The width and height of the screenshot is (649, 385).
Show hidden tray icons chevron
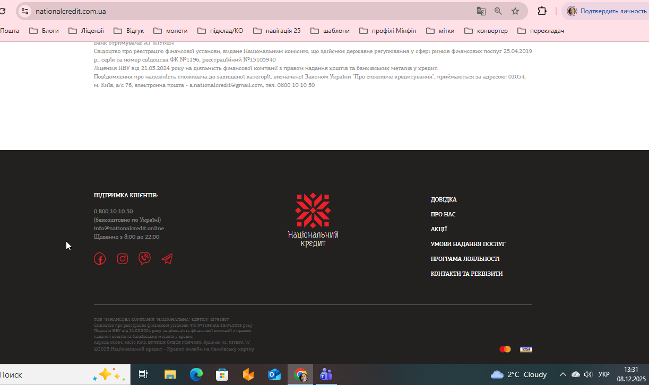(563, 374)
